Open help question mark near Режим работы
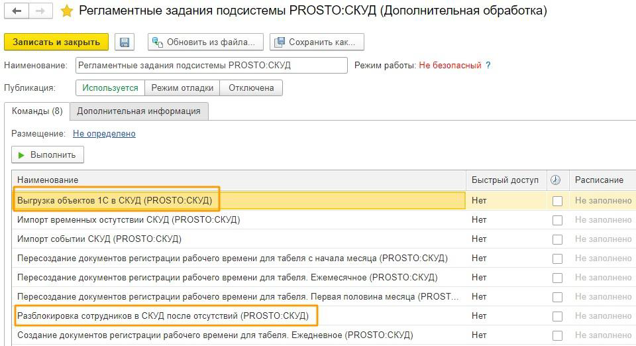The width and height of the screenshot is (636, 346). point(488,66)
